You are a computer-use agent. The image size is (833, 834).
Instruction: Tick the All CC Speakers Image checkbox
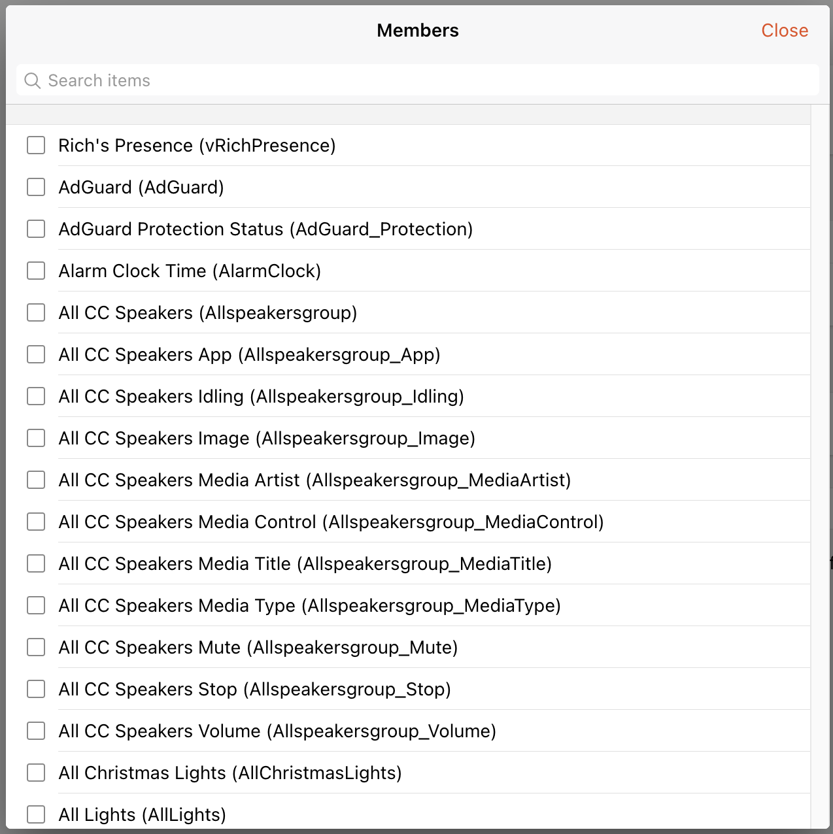pos(35,438)
